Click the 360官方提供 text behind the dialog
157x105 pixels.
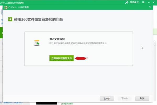(x=67, y=104)
